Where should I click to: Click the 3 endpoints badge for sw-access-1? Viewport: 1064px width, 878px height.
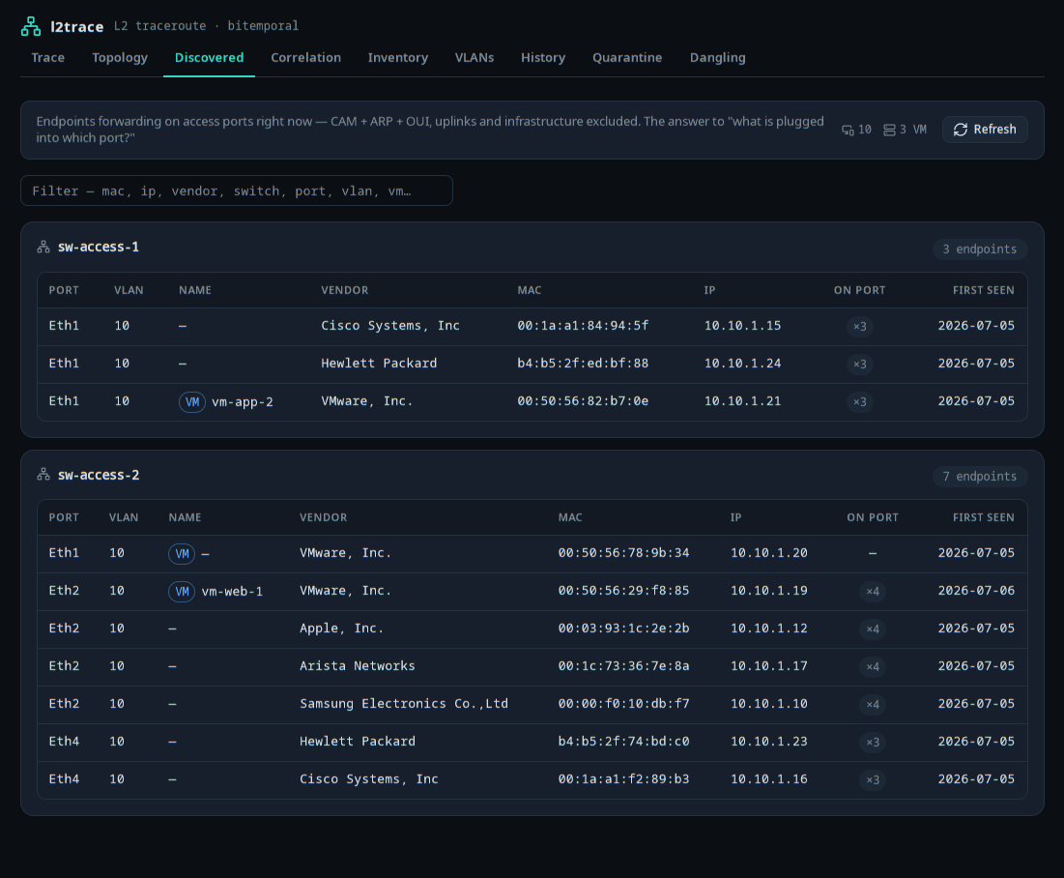click(x=979, y=249)
